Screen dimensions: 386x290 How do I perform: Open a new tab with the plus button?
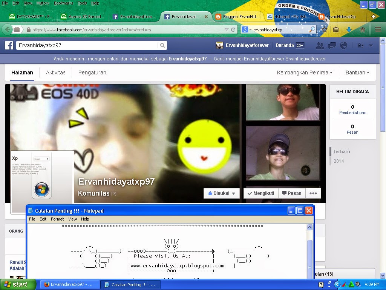374,17
